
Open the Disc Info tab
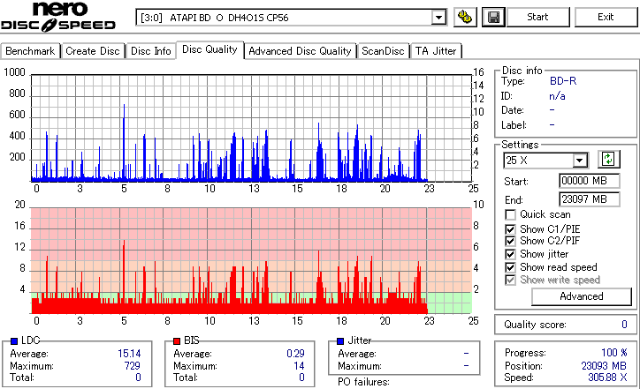(x=150, y=51)
